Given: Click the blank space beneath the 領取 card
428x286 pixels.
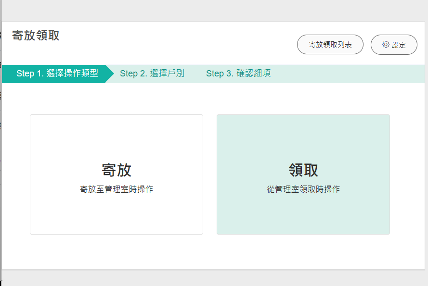Looking at the screenshot, I should tap(303, 251).
